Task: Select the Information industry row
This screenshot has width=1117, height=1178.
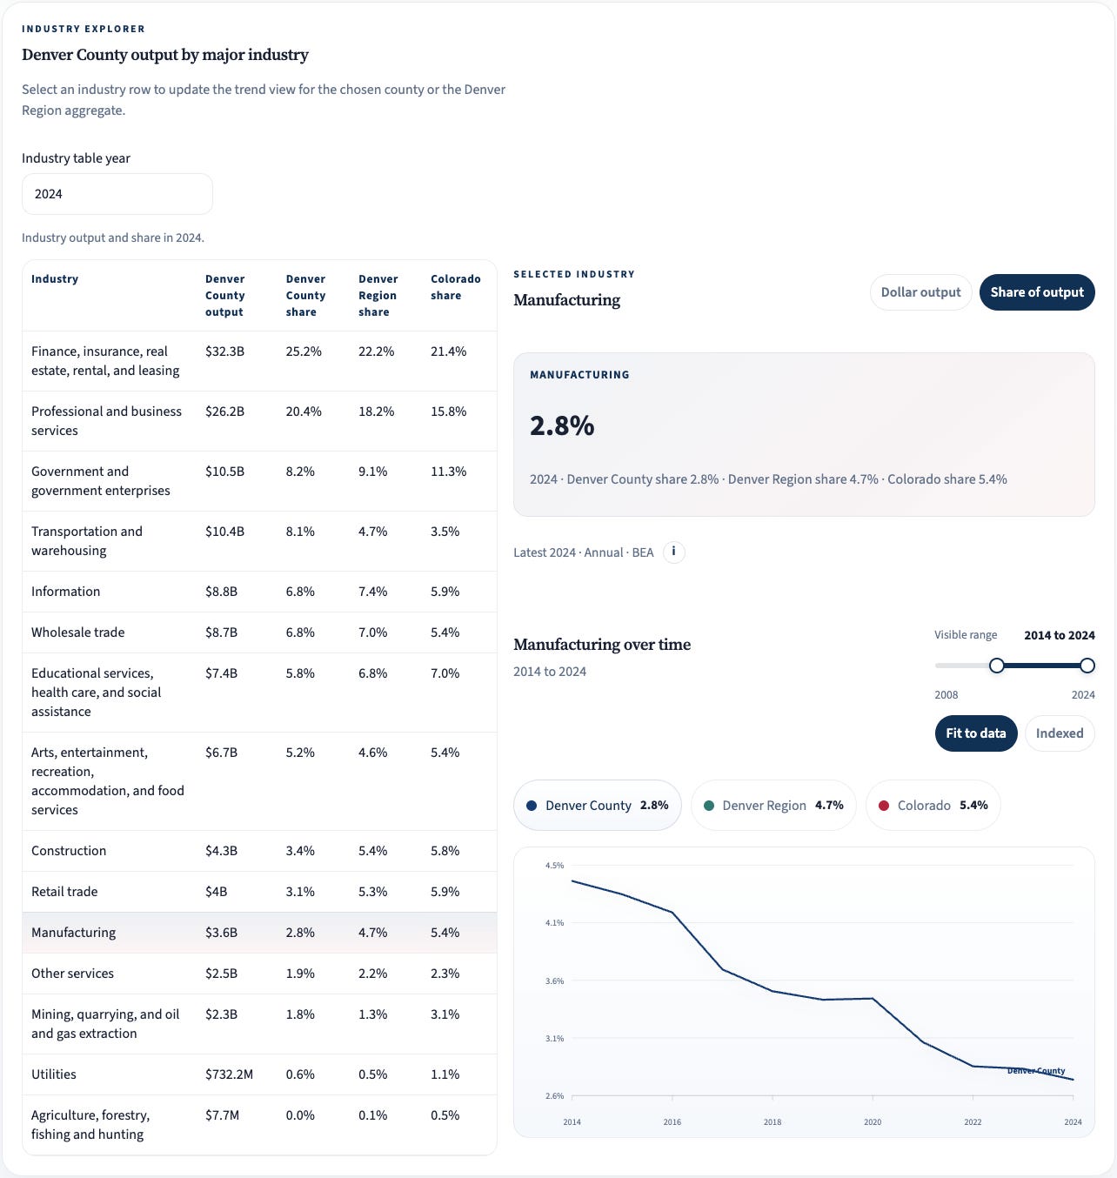Action: point(259,592)
